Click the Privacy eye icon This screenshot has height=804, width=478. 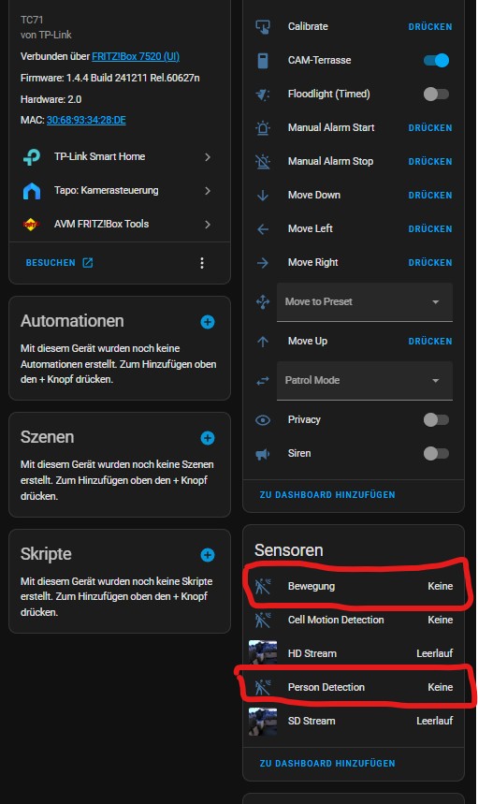[x=263, y=420]
